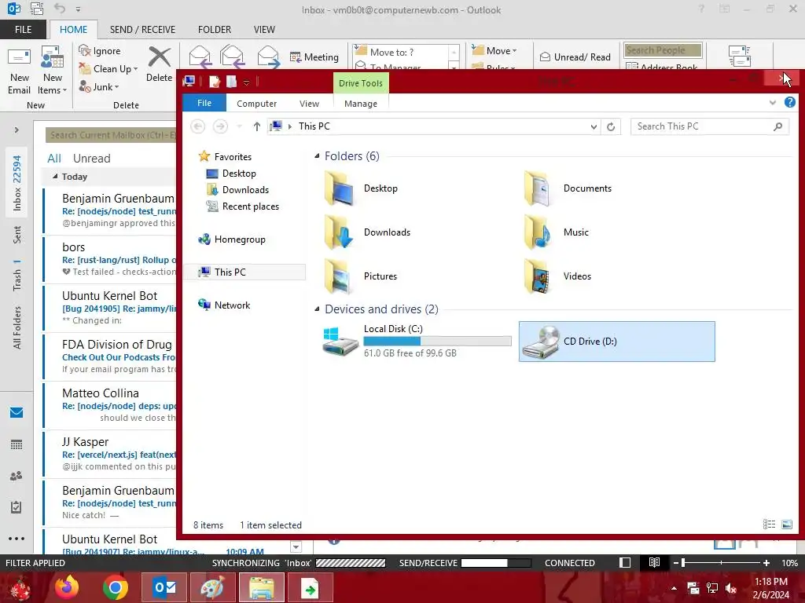Click Search This PC field
Image resolution: width=805 pixels, height=603 pixels.
pos(710,126)
